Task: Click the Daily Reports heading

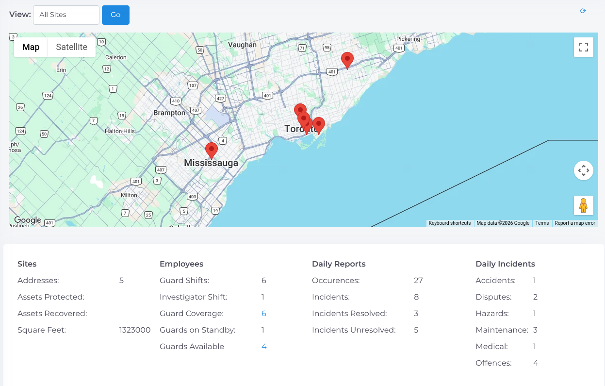Action: [x=339, y=264]
